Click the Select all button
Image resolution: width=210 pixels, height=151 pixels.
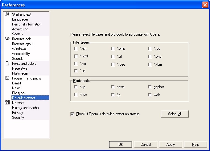pos(175,114)
